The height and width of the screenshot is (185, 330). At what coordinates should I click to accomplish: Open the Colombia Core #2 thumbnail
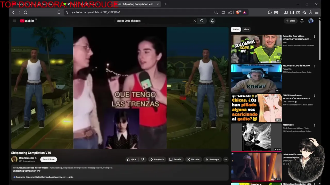pyautogui.click(x=256, y=49)
